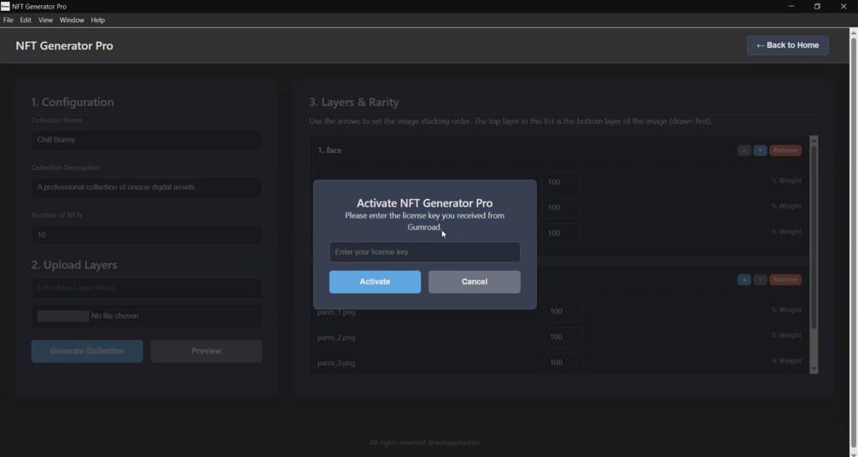Viewport: 858px width, 457px height.
Task: Select the pants_1.png file name
Action: click(336, 312)
